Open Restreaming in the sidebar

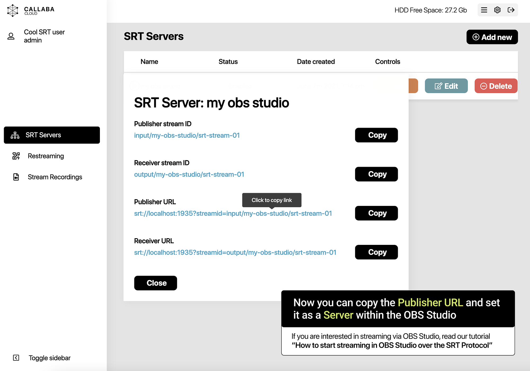tap(46, 156)
